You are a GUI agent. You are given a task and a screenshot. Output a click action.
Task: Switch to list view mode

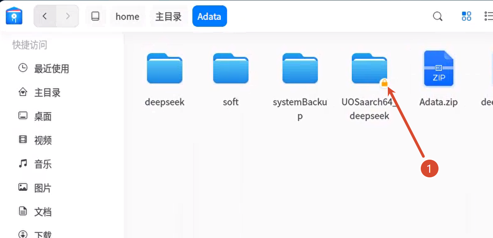[489, 16]
